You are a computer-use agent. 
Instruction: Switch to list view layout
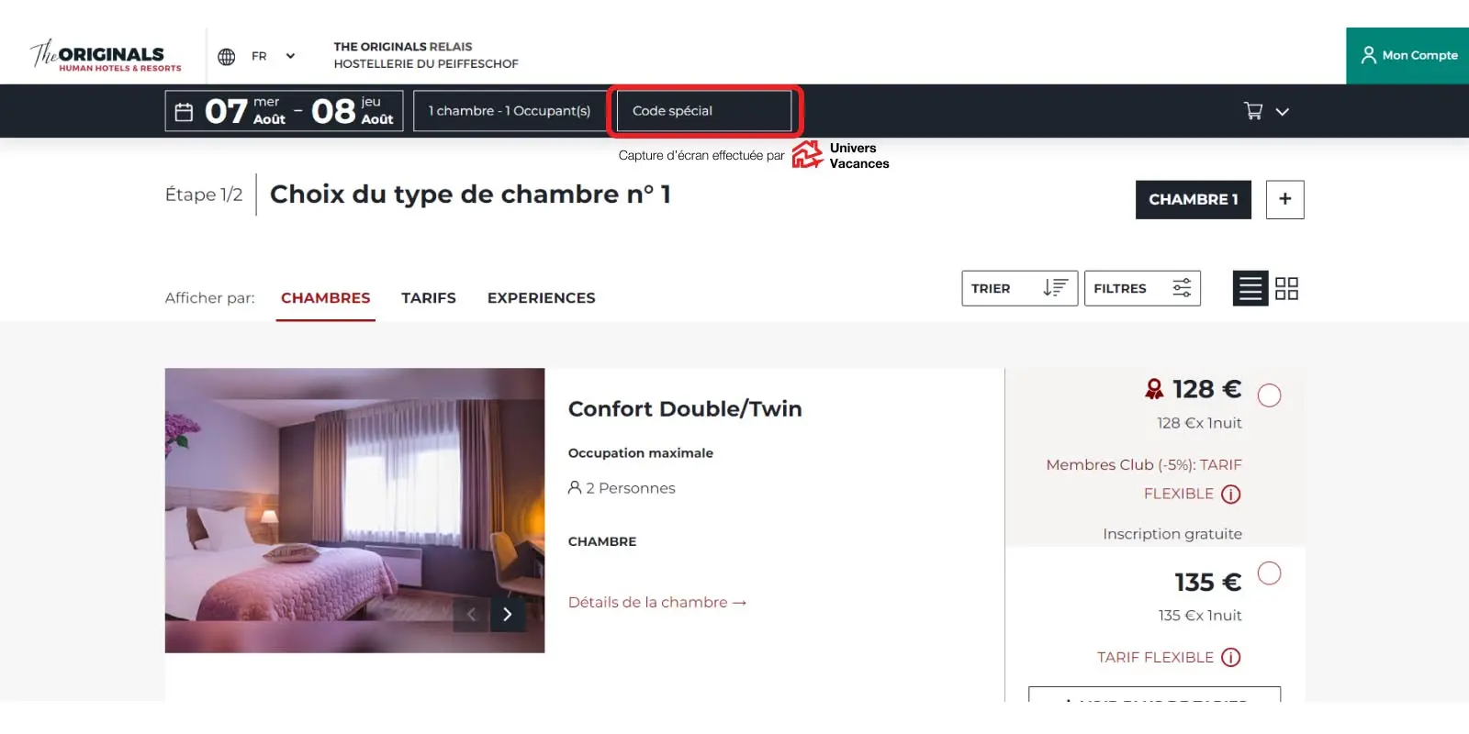[x=1250, y=289]
